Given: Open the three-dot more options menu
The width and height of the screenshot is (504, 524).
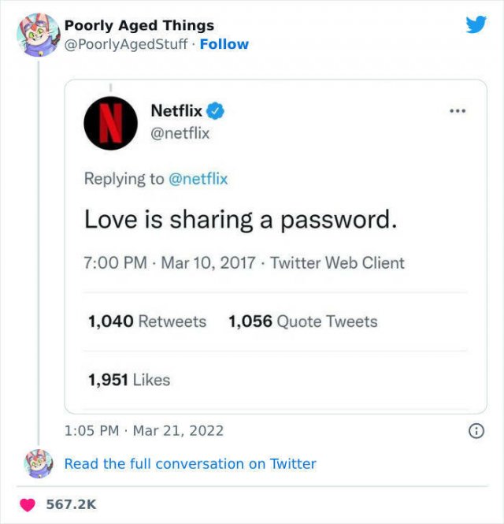Looking at the screenshot, I should pyautogui.click(x=458, y=110).
